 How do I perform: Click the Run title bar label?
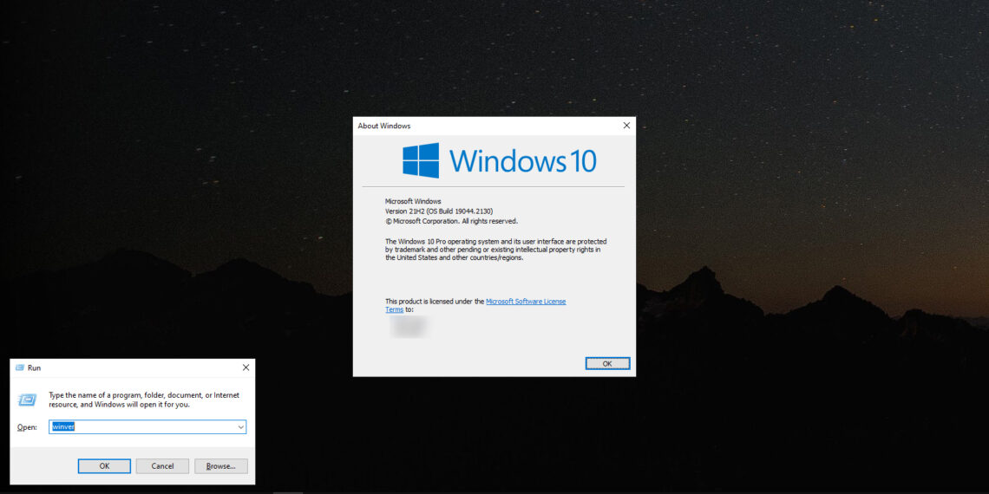pos(34,367)
